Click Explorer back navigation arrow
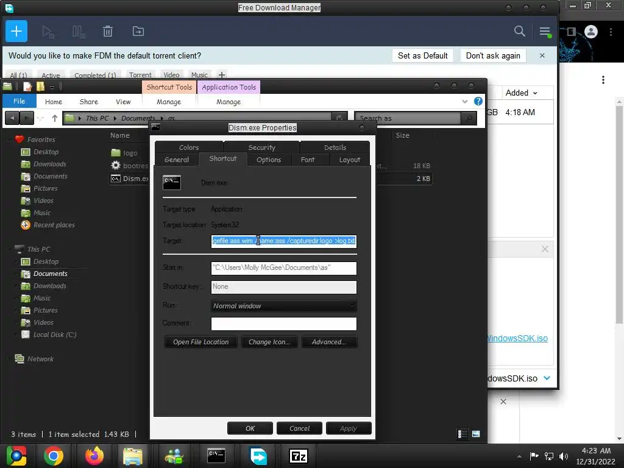 (12, 118)
